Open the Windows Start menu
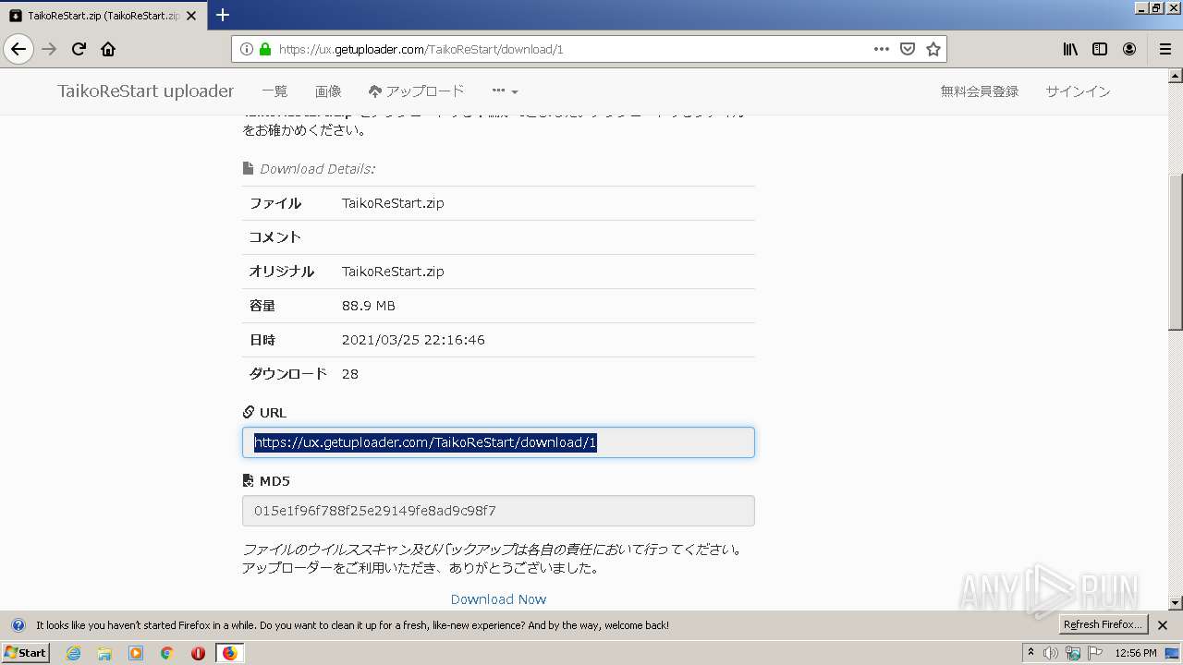The height and width of the screenshot is (665, 1183). tap(25, 652)
